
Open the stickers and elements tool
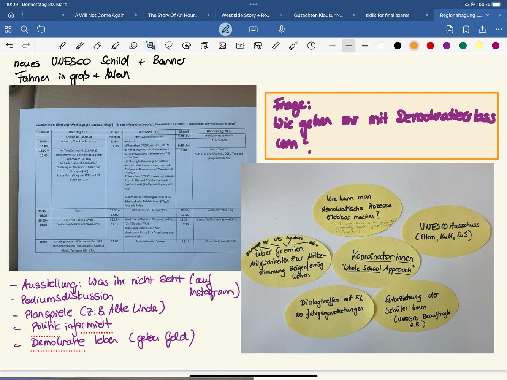[x=187, y=46]
